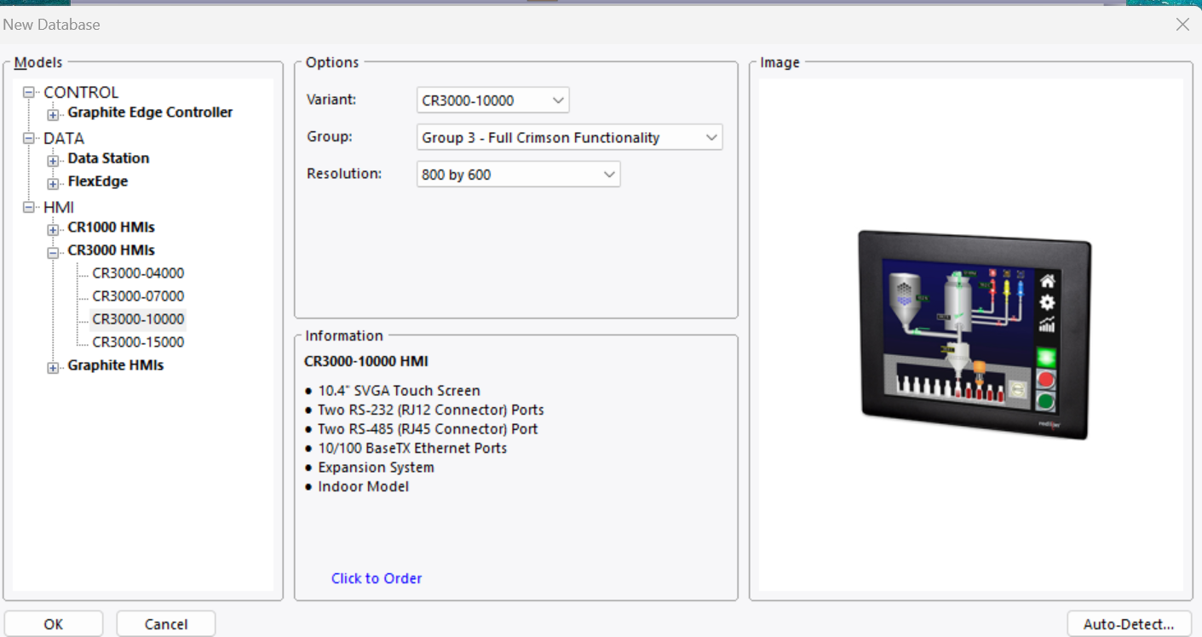Collapse the CR3000 HMIs node
Screen dimensions: 1202x637
53,252
